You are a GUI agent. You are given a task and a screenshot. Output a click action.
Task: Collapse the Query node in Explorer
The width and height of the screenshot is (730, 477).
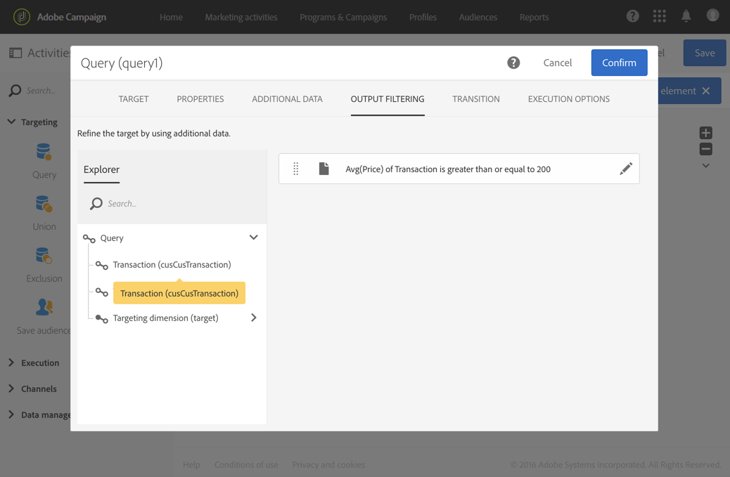pyautogui.click(x=254, y=237)
